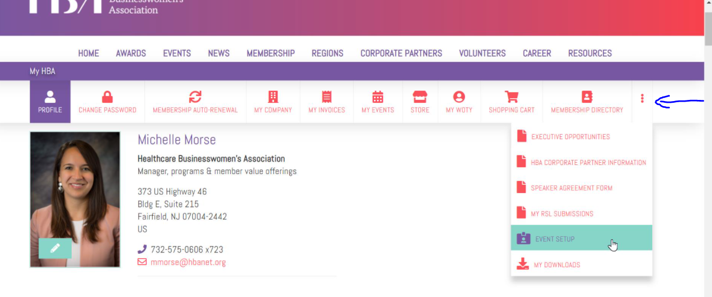Screen dimensions: 712x297
Task: Toggle the three-dot more options menu
Action: coord(642,99)
